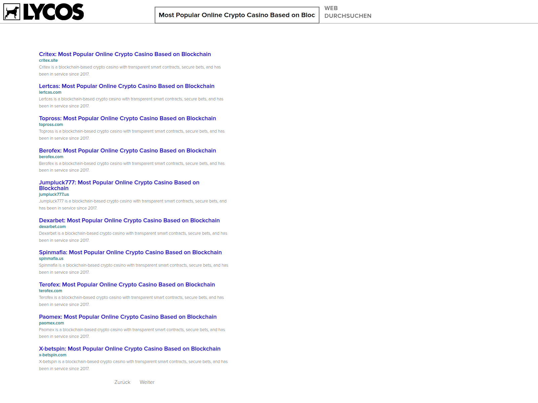
Task: Visit the spinmafia.us URL link
Action: [x=51, y=259]
